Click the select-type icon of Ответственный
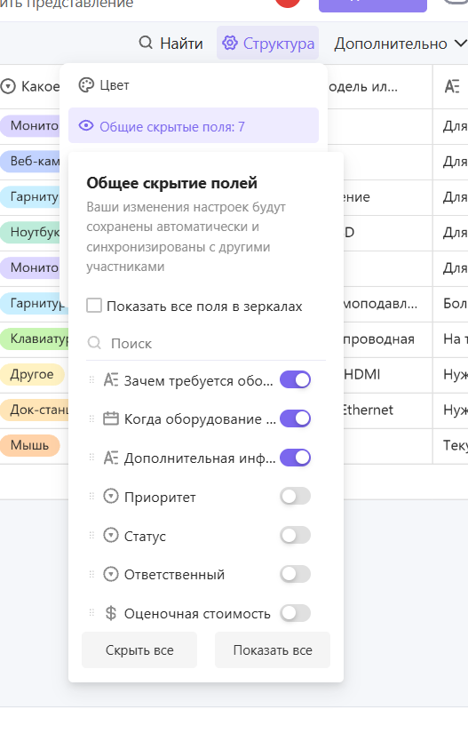This screenshot has height=733, width=468. pyautogui.click(x=111, y=574)
